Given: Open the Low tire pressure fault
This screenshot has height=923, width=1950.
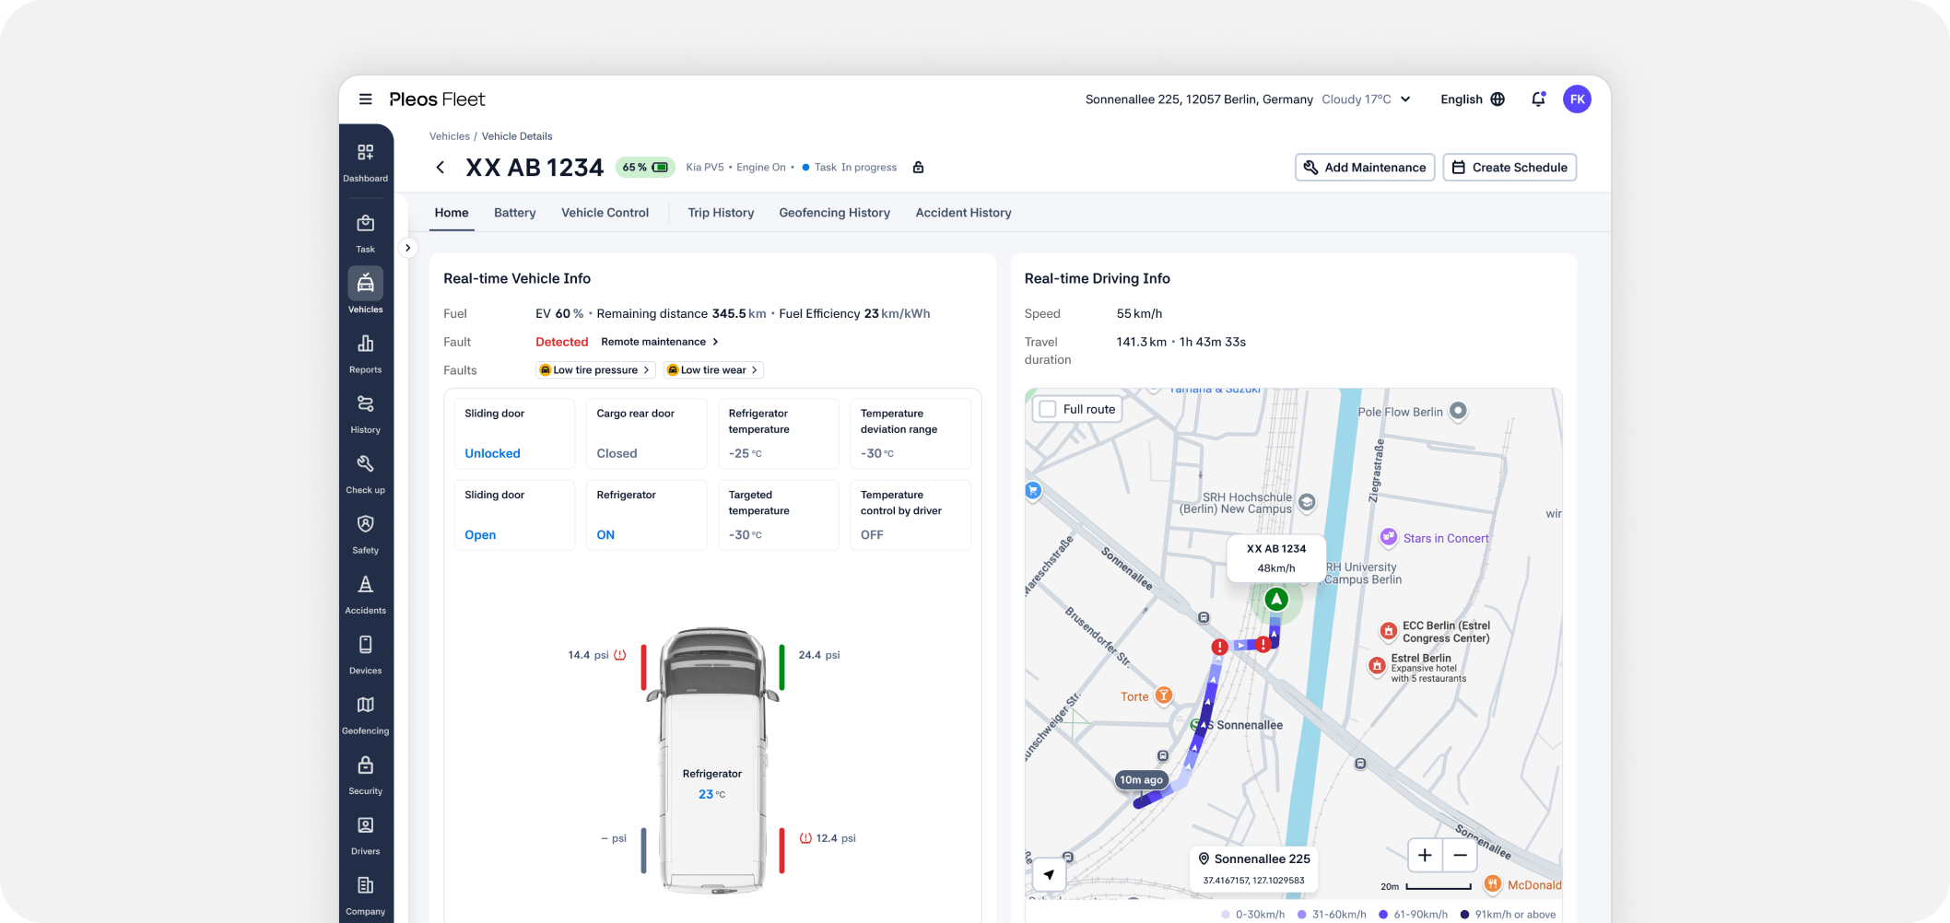Looking at the screenshot, I should point(595,370).
